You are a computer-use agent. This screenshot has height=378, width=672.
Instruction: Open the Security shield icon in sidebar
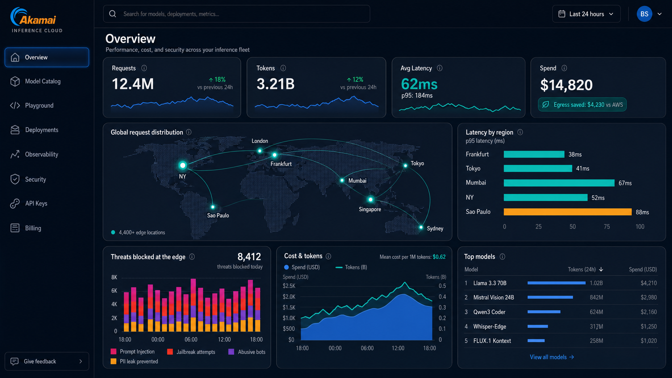(x=15, y=179)
